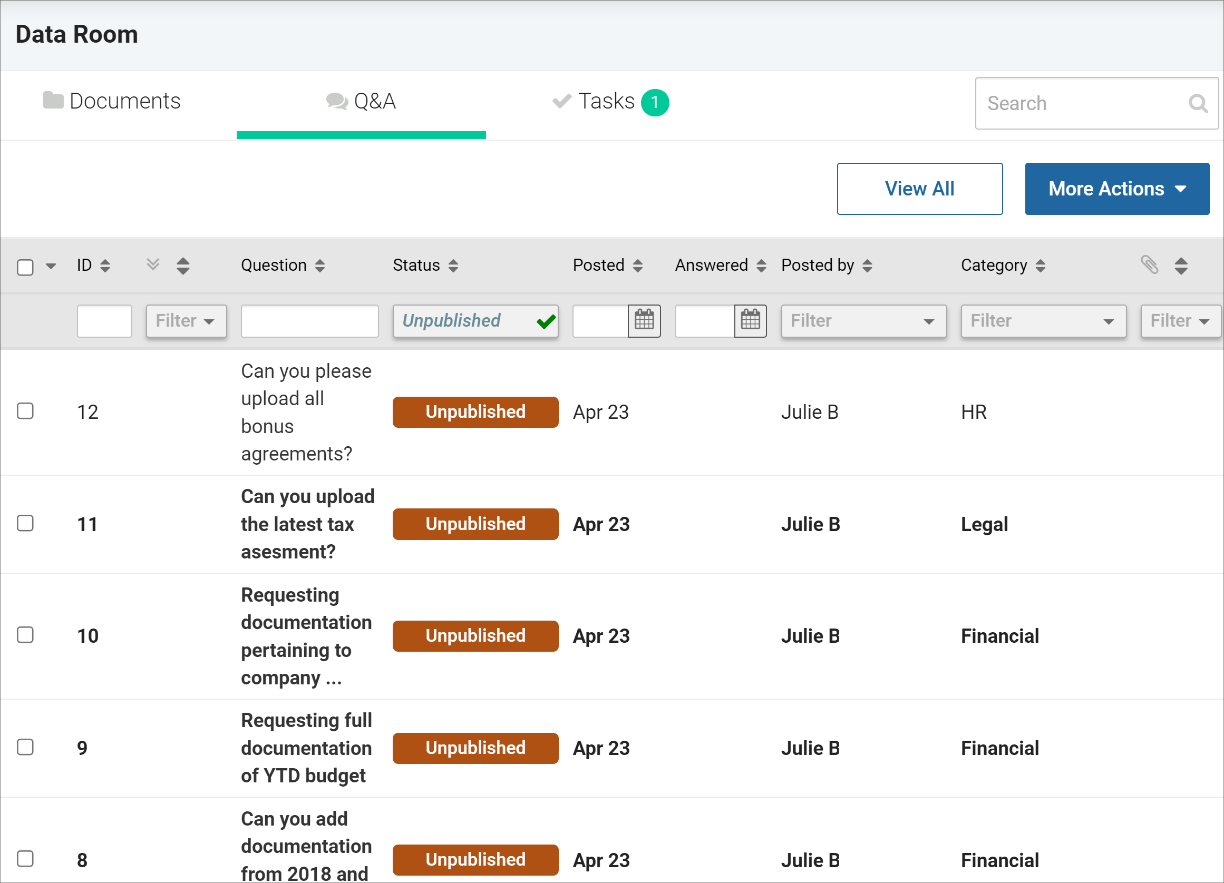This screenshot has width=1224, height=883.
Task: Open the More Actions menu button
Action: tap(1116, 189)
